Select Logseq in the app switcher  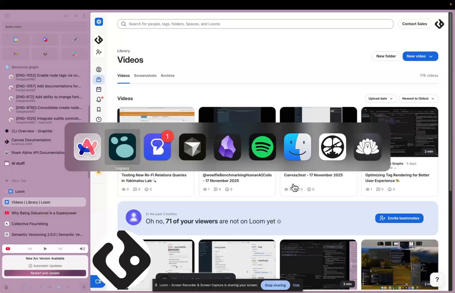pos(122,147)
